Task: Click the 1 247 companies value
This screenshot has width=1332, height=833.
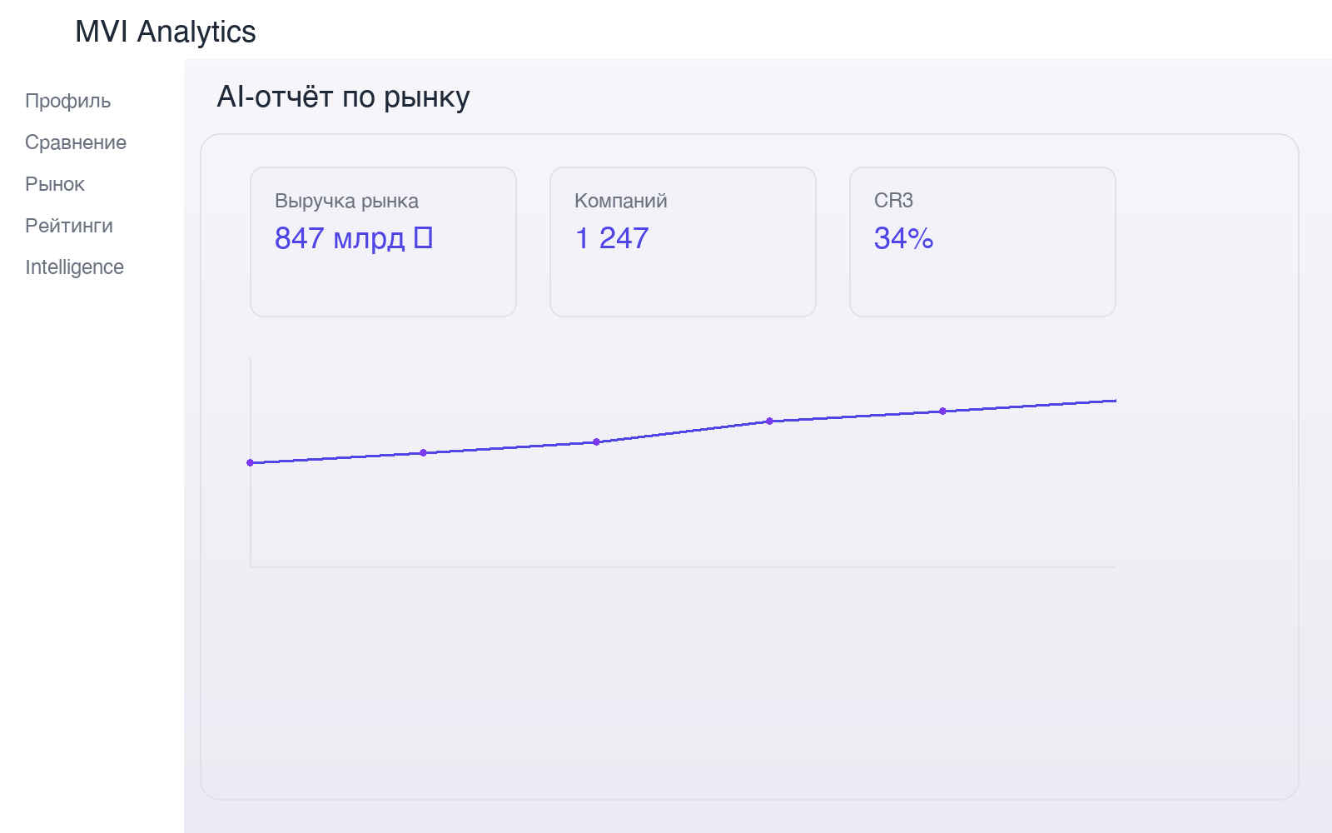Action: coord(612,238)
